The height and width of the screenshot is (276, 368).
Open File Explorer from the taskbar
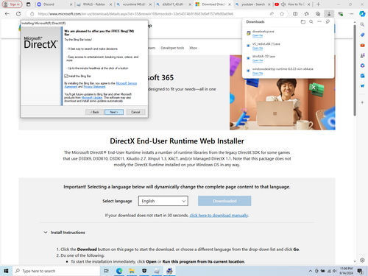[x=132, y=271]
